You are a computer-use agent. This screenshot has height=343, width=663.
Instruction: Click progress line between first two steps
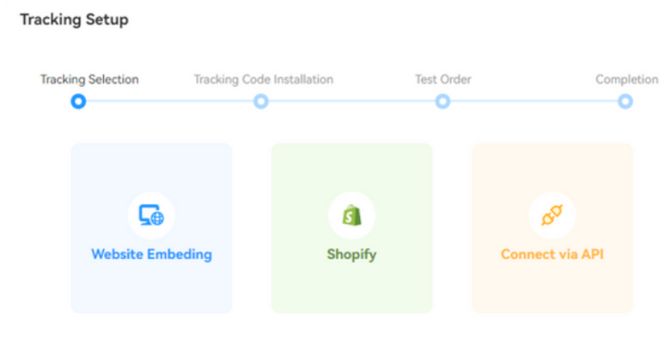(169, 101)
